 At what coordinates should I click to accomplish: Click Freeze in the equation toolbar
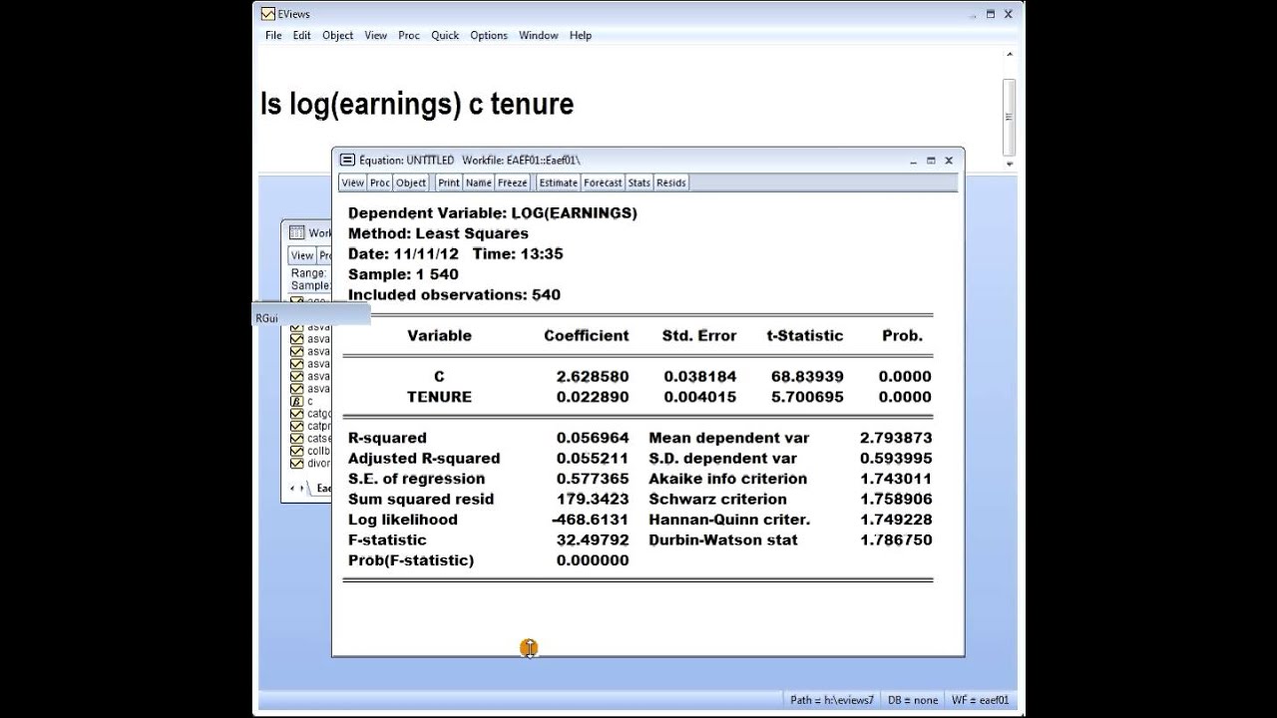(x=512, y=182)
